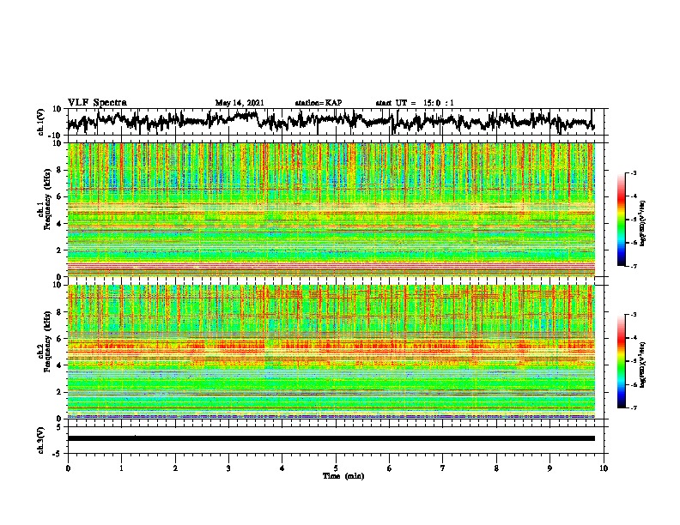This screenshot has width=680, height=525.
Task: Click the ch.1 spectrogram color scale bar
Action: [x=622, y=220]
